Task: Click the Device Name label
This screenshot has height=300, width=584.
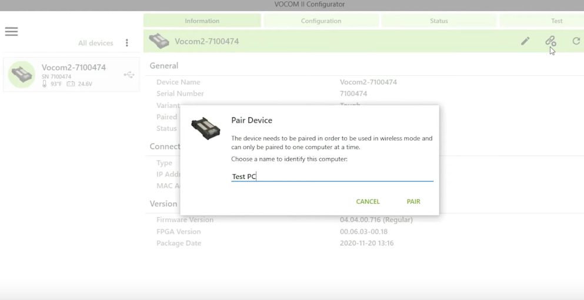Action: [178, 82]
